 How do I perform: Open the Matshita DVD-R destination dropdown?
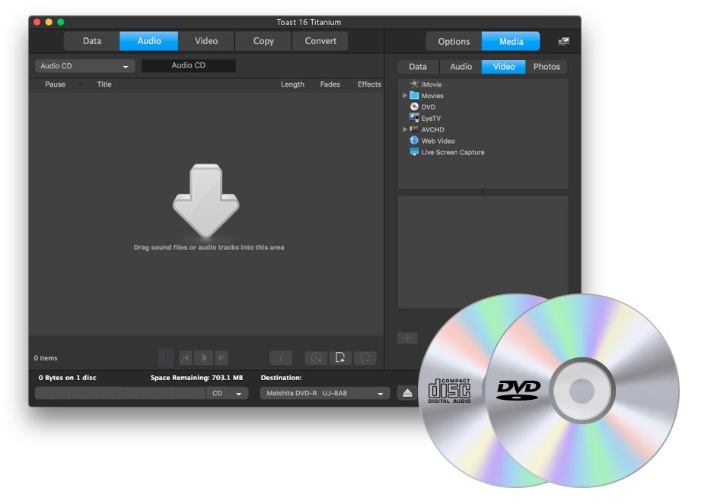[x=325, y=393]
